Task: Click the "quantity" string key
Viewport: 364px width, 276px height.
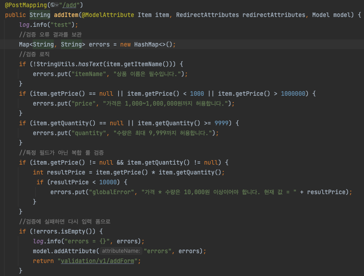Action: pyautogui.click(x=89, y=133)
